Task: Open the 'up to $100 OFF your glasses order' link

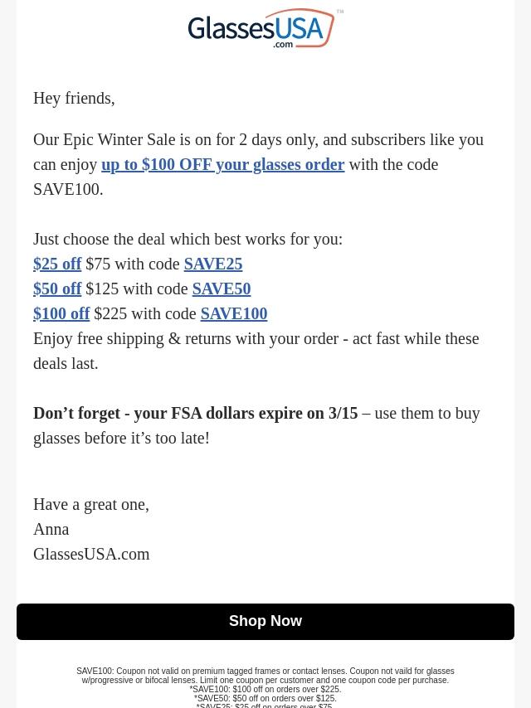Action: tap(223, 165)
